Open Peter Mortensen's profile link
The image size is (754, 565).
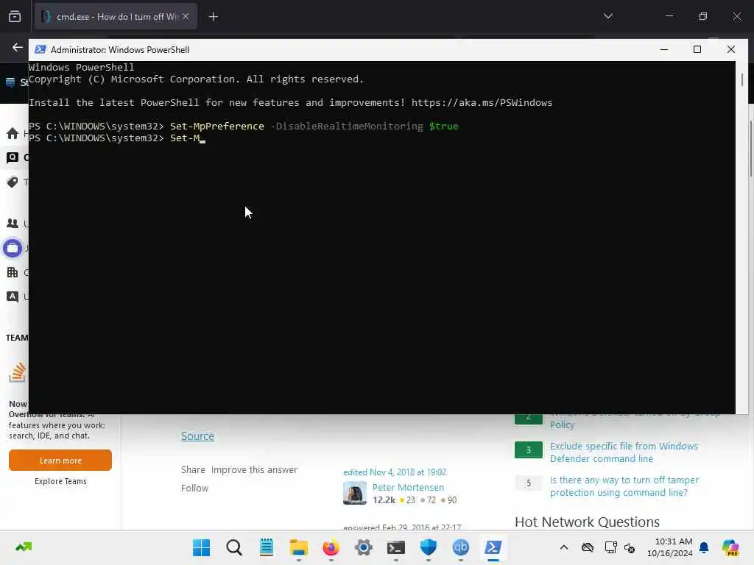point(408,487)
